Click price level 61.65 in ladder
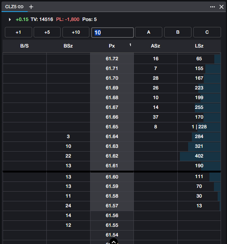 pos(112,127)
